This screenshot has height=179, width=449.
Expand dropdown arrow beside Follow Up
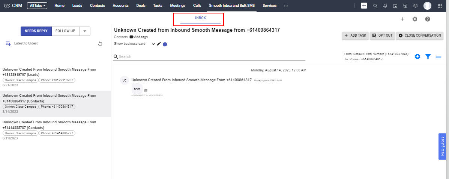[85, 31]
